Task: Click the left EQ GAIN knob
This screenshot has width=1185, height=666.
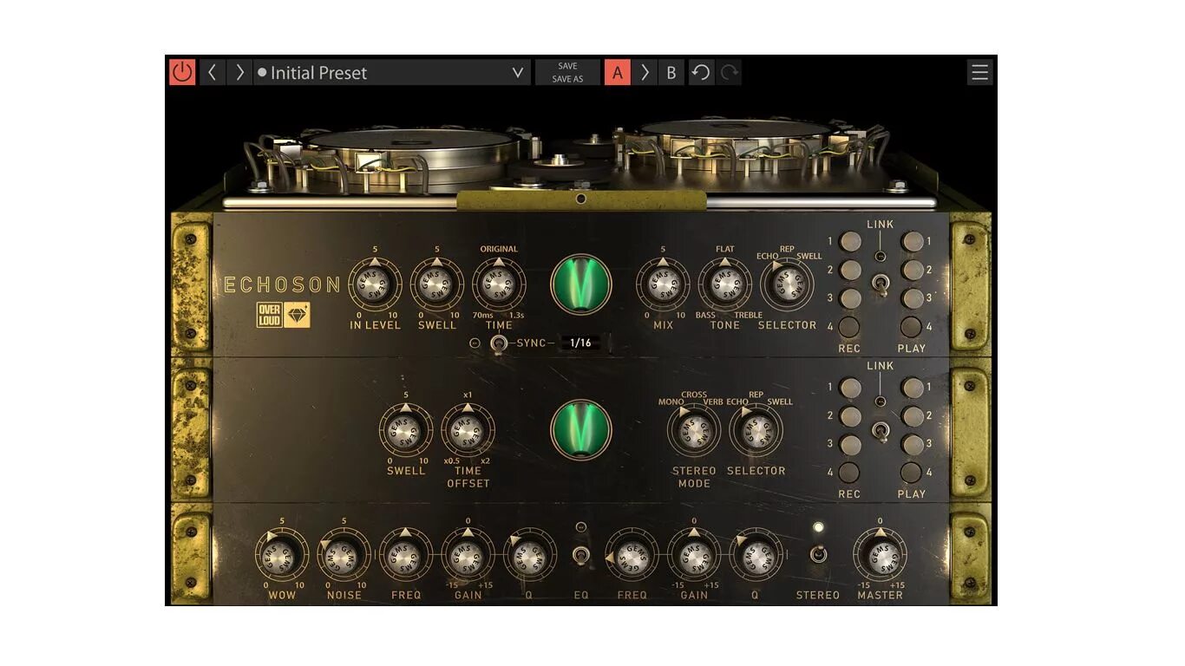Action: tap(468, 555)
